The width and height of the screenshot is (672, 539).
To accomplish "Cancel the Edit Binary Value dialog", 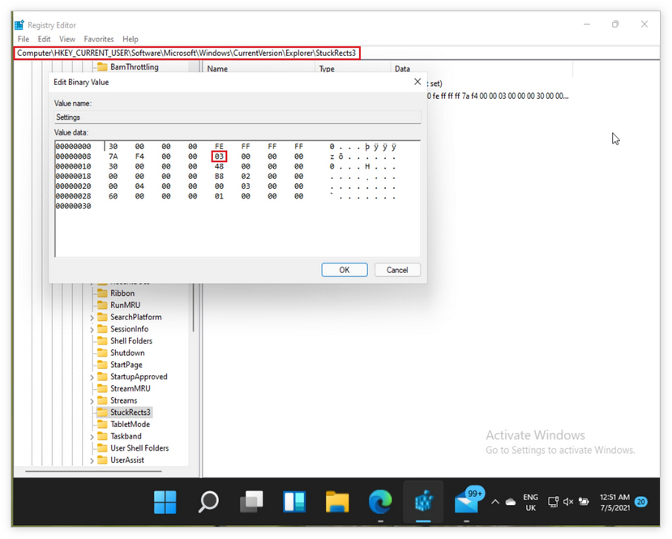I will pyautogui.click(x=397, y=270).
